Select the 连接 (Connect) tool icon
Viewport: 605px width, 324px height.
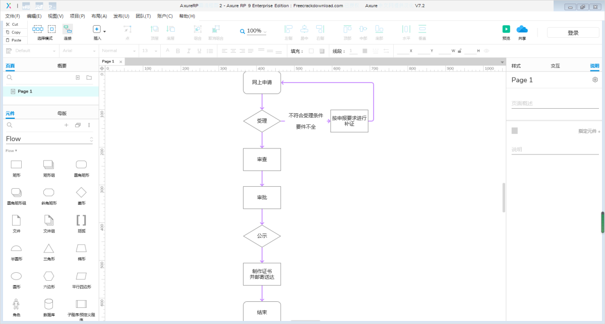coord(68,29)
